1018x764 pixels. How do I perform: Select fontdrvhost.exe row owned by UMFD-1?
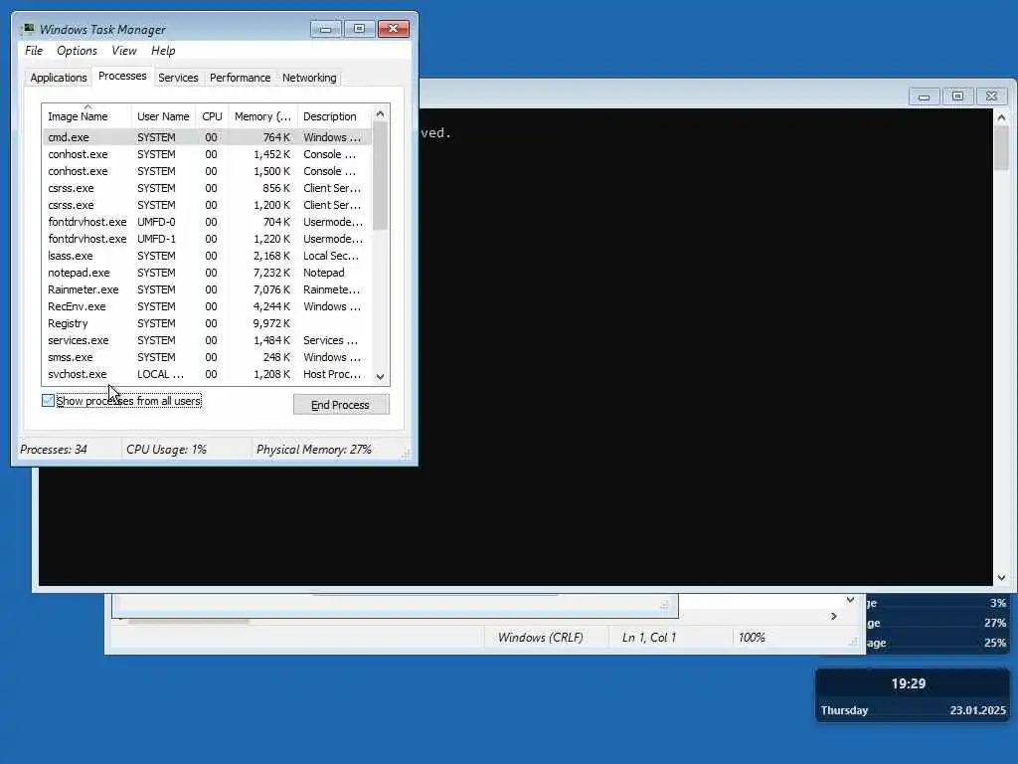pyautogui.click(x=207, y=239)
